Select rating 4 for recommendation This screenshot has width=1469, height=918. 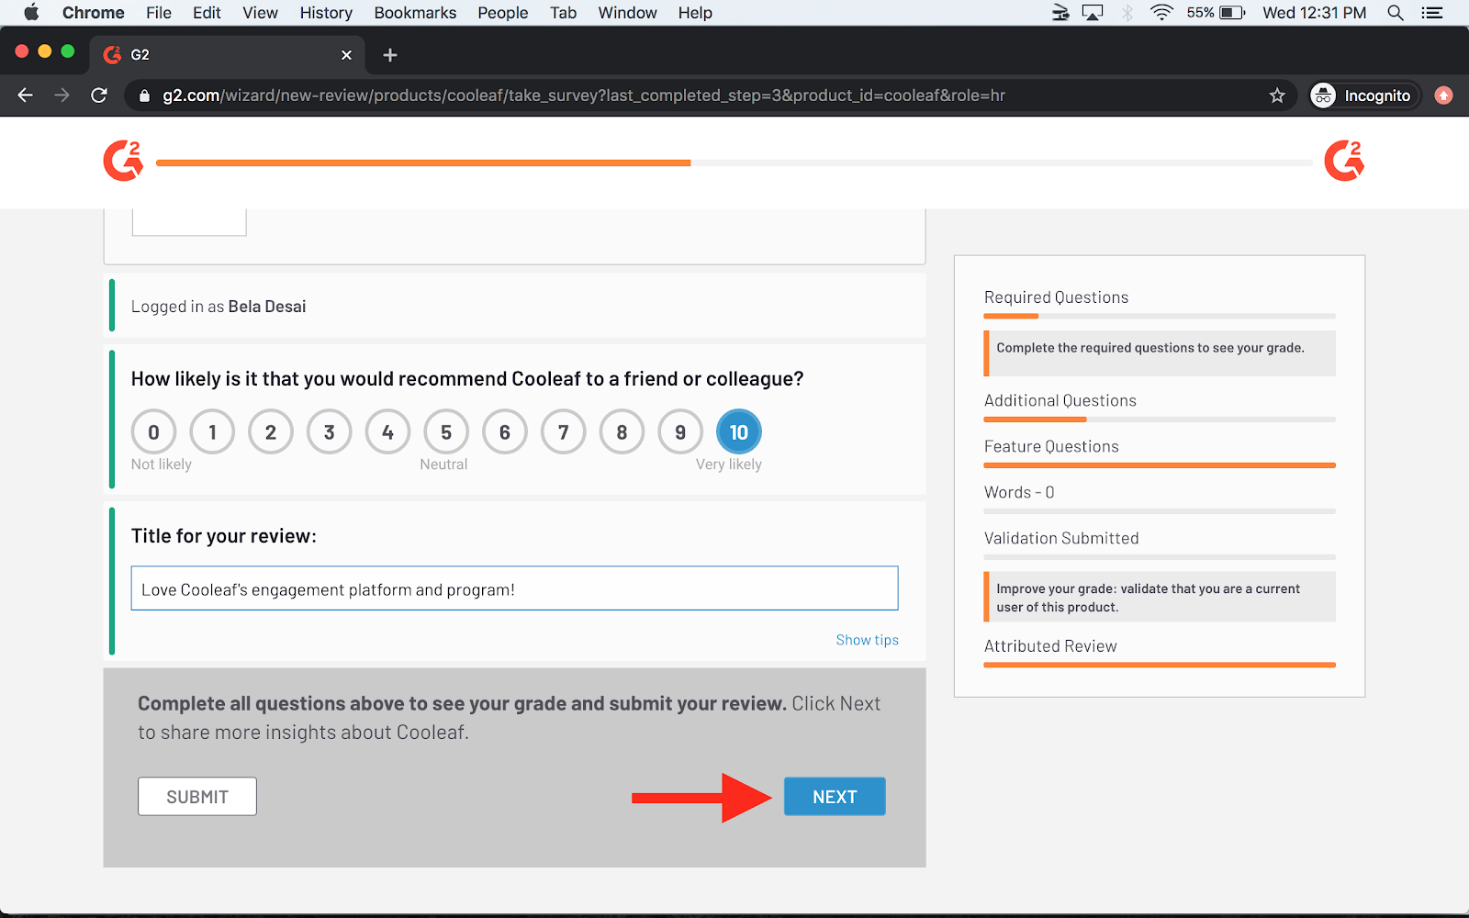(387, 432)
